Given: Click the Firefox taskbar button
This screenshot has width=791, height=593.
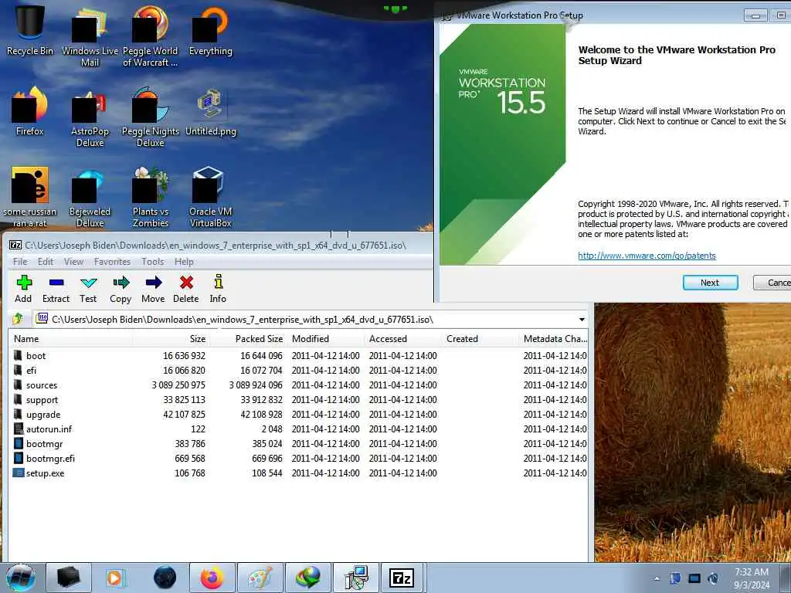Looking at the screenshot, I should 212,578.
